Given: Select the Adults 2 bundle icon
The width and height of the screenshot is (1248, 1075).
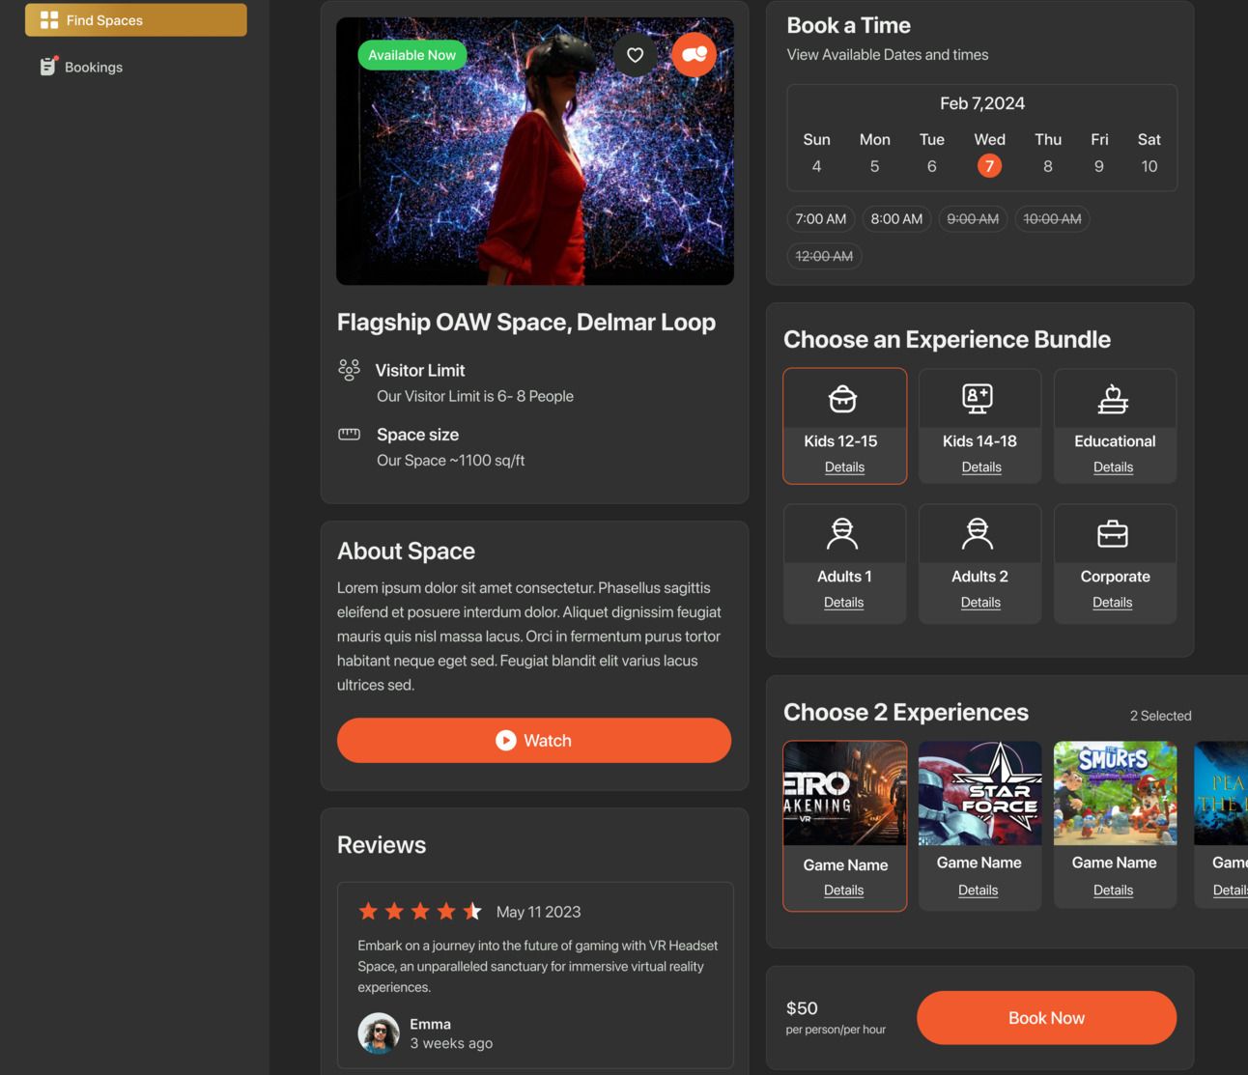Looking at the screenshot, I should 978,533.
